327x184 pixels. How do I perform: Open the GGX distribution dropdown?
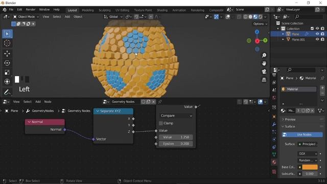(x=308, y=153)
